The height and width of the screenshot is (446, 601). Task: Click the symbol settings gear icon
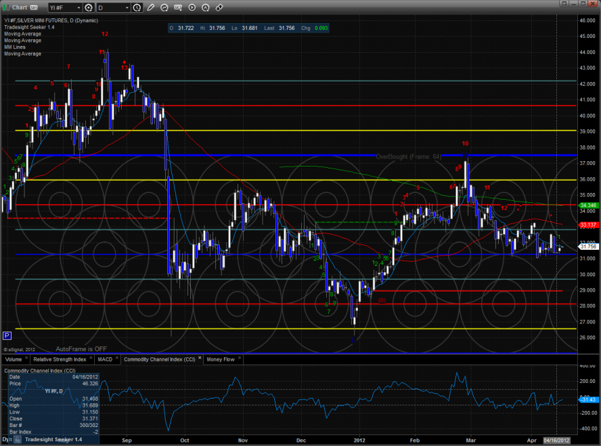pyautogui.click(x=89, y=7)
